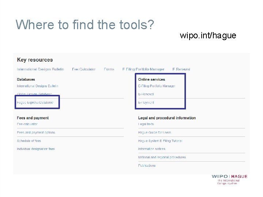Open the Global Design Database link

click(x=34, y=94)
